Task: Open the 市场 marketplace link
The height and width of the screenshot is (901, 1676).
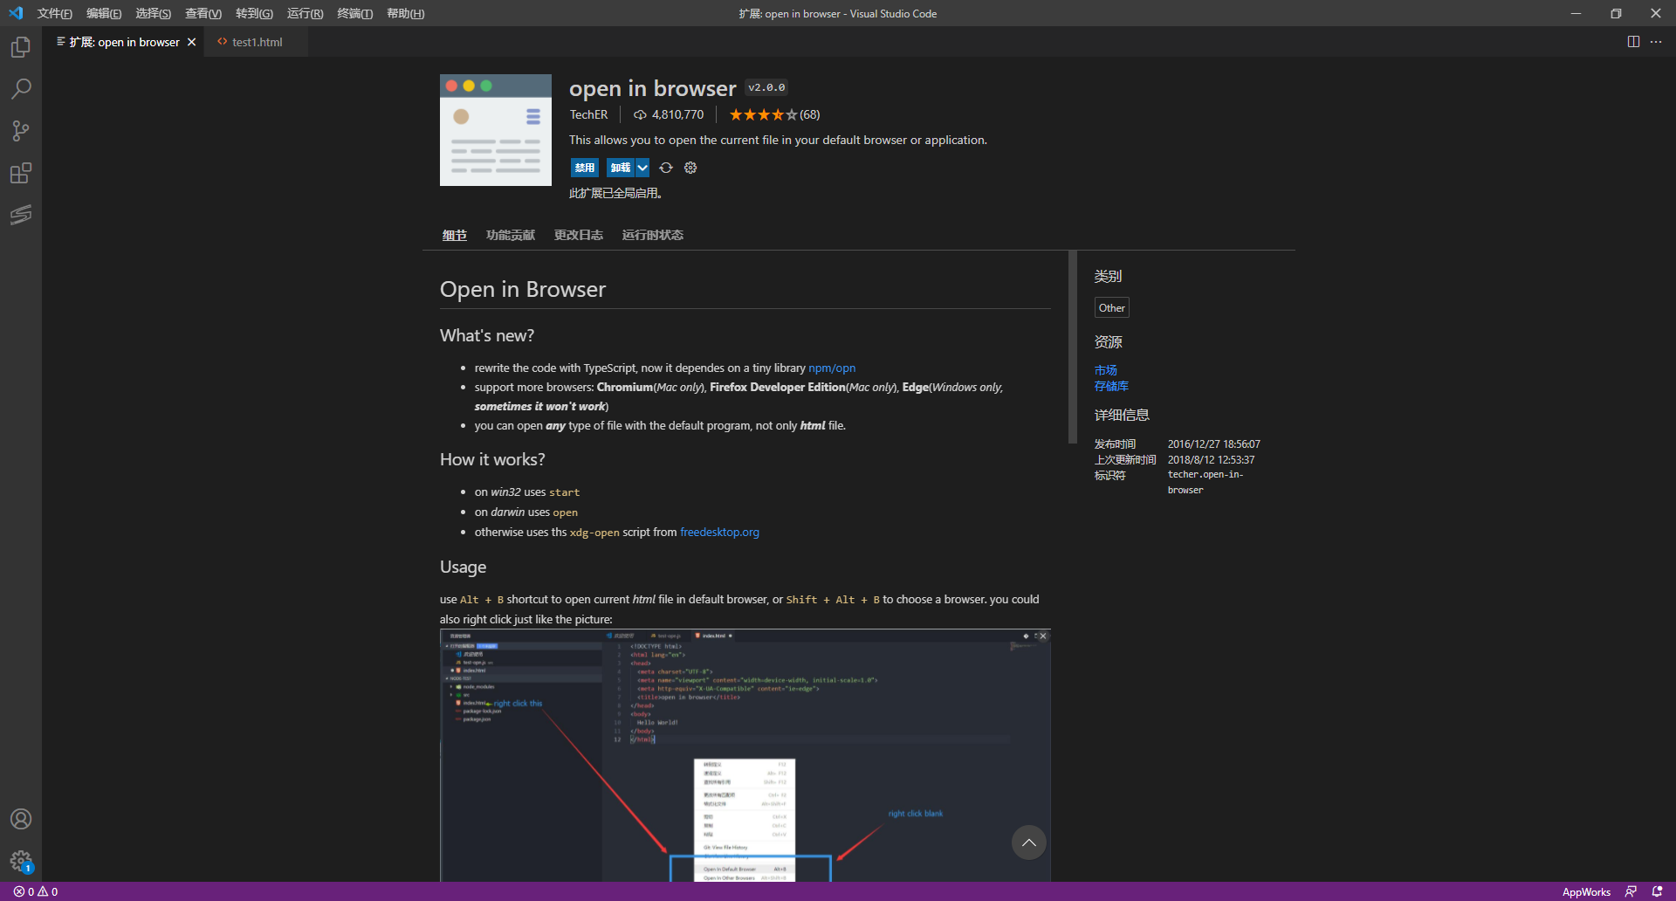Action: (1106, 370)
